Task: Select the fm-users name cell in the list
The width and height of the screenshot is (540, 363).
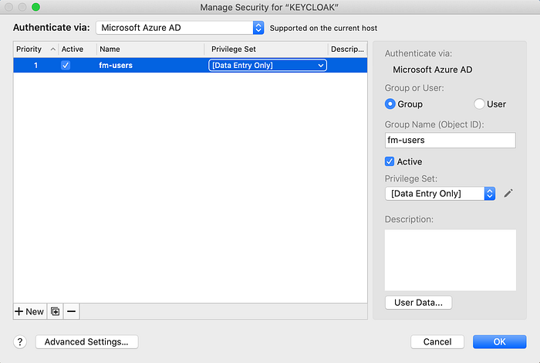Action: click(x=116, y=65)
